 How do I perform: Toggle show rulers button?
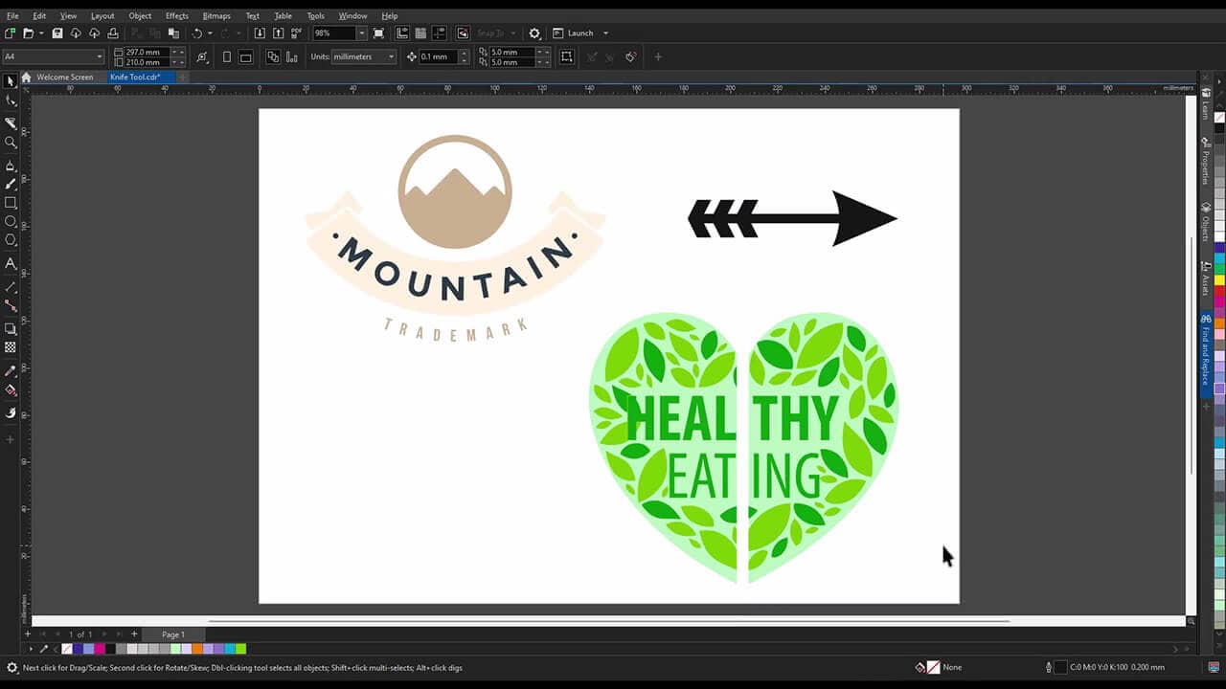coord(401,33)
